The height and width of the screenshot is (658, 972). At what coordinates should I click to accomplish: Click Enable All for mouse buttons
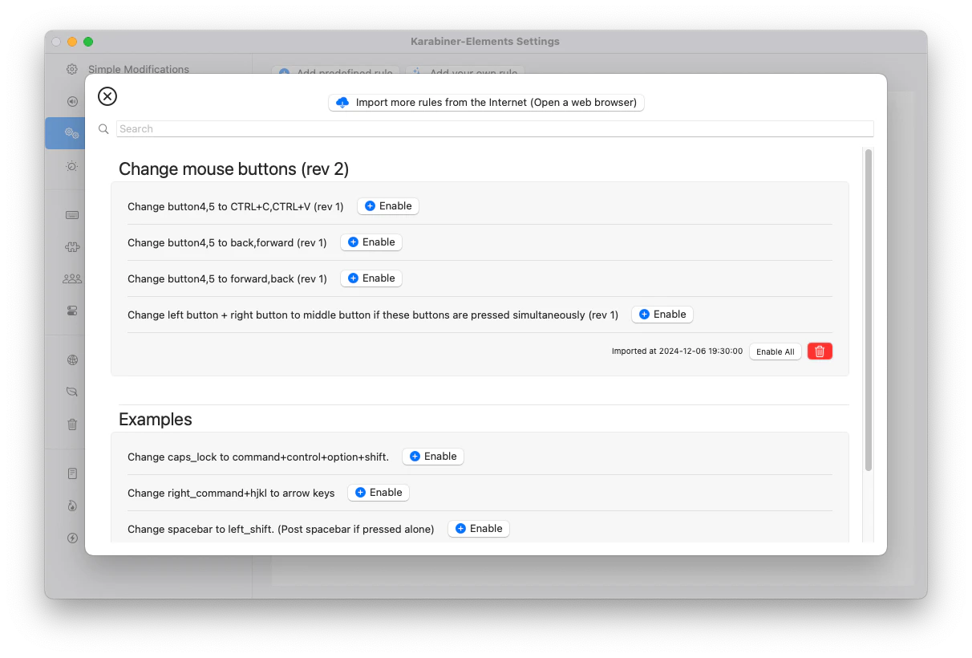pos(776,351)
